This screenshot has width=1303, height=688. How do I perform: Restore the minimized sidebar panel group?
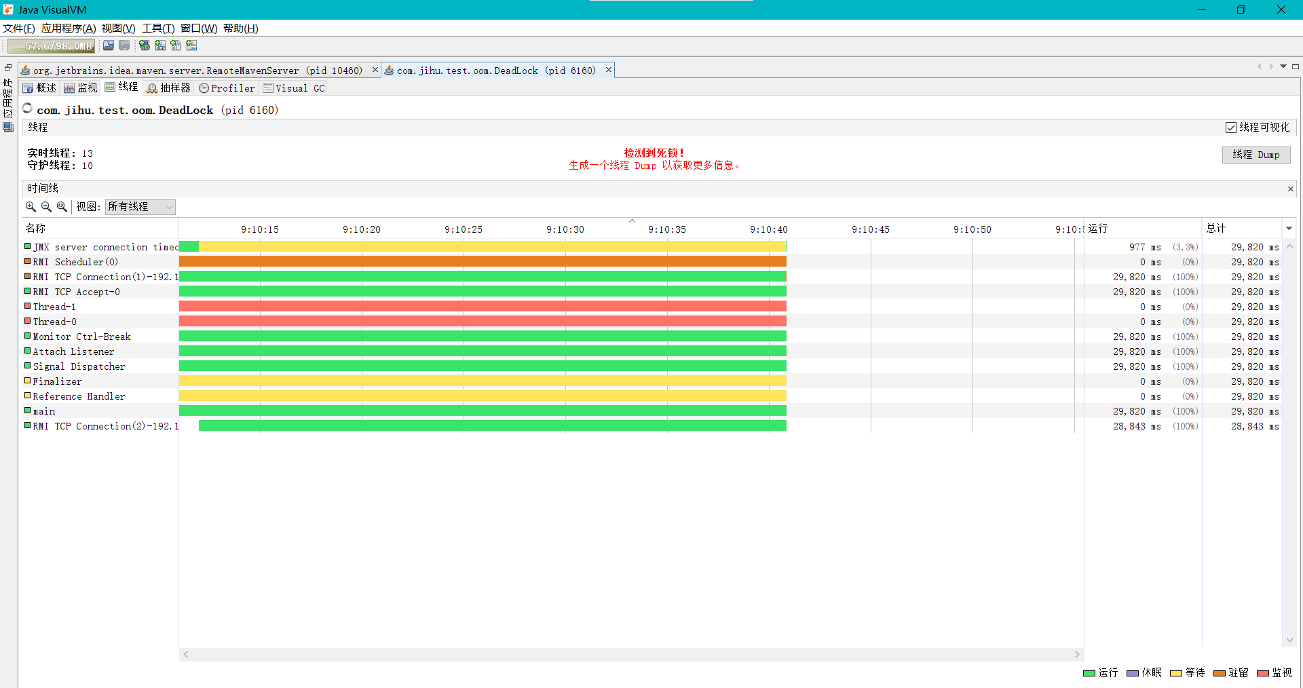[x=8, y=67]
